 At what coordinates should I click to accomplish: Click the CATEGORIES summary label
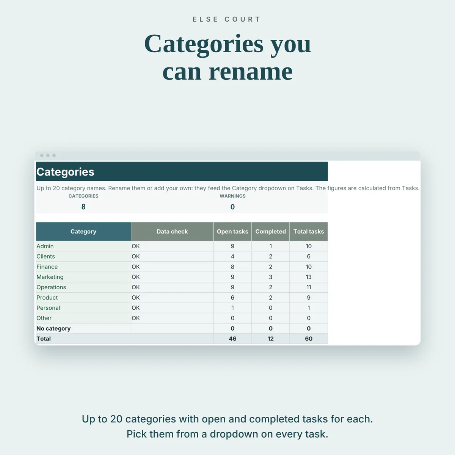[83, 196]
